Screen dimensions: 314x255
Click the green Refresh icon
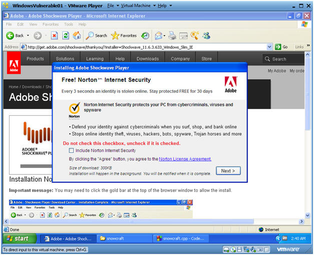click(x=66, y=36)
